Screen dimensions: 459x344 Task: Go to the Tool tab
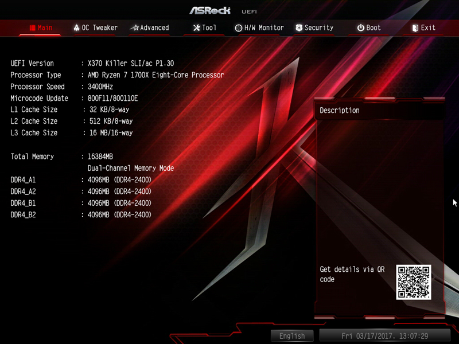click(x=205, y=28)
